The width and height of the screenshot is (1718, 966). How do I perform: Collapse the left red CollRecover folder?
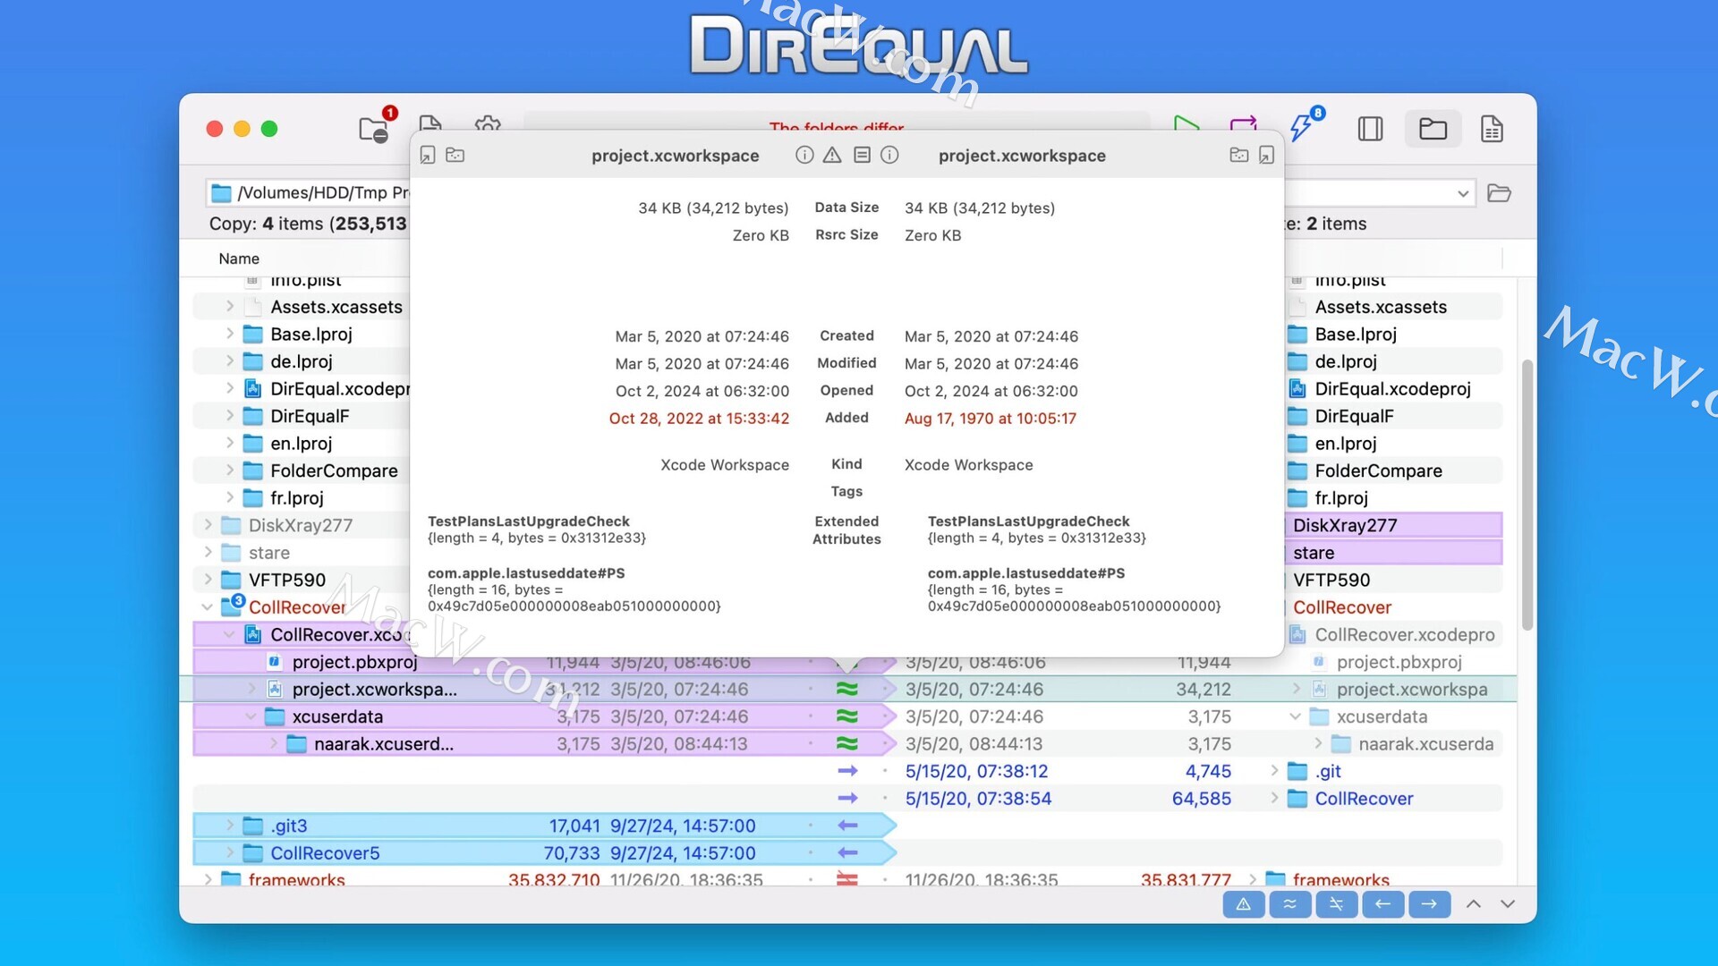click(208, 607)
